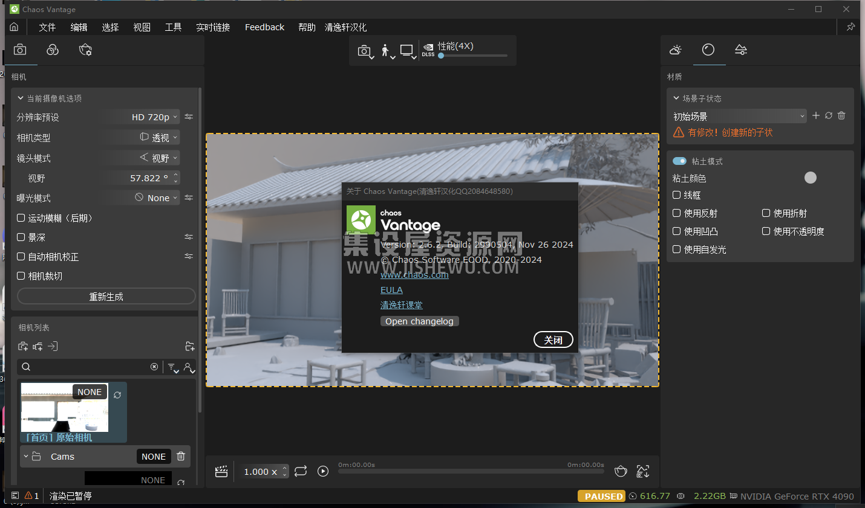
Task: Open the color correction panel tab
Action: [53, 50]
